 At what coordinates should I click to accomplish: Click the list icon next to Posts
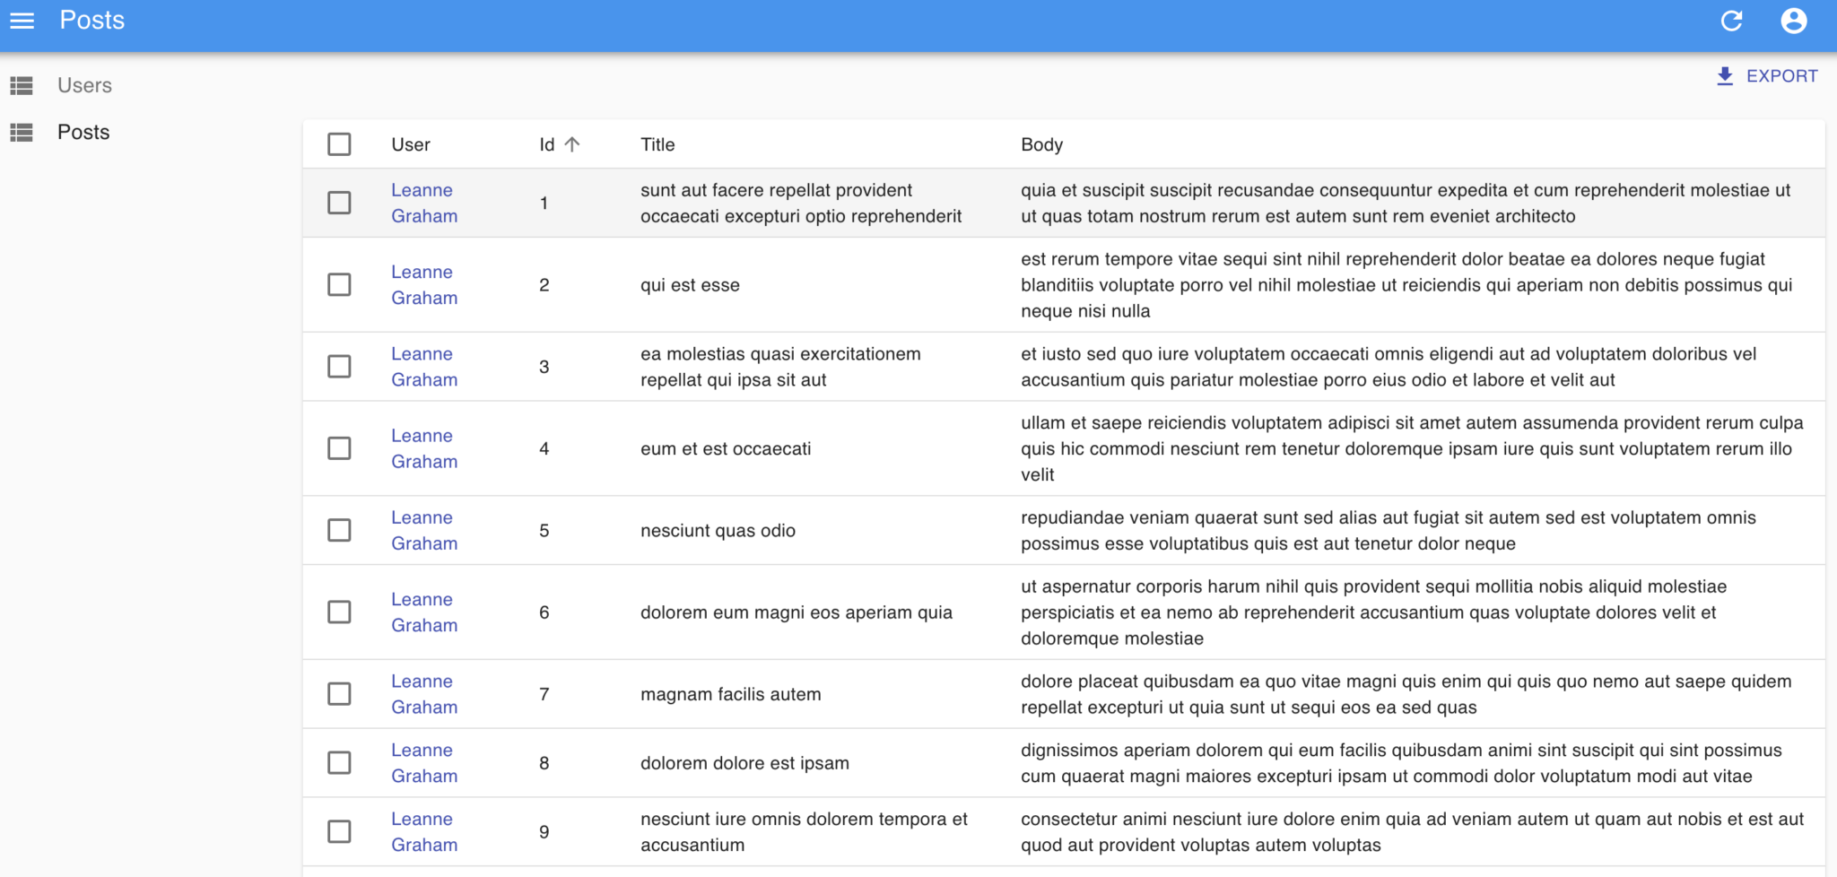[22, 132]
